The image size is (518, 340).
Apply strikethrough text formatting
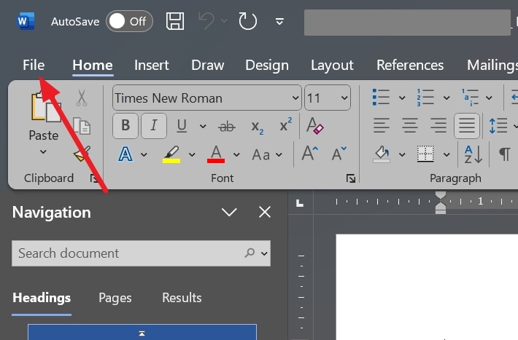point(227,126)
